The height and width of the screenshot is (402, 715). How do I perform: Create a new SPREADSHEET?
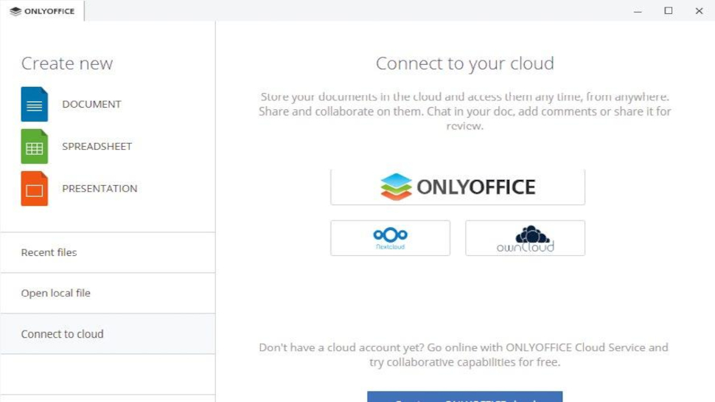97,147
